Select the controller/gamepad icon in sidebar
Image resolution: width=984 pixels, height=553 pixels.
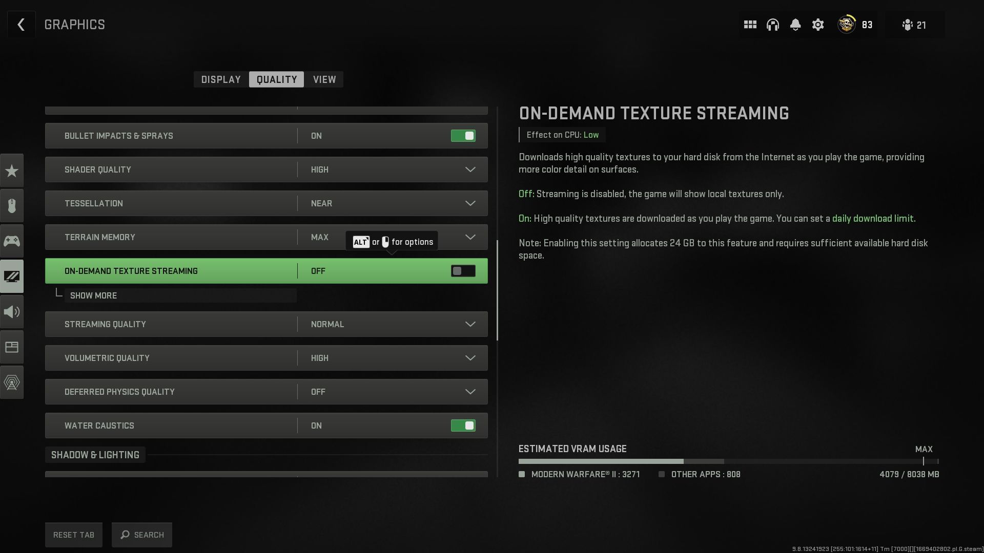(x=11, y=241)
